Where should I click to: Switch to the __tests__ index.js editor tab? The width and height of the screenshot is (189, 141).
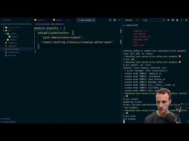64,20
